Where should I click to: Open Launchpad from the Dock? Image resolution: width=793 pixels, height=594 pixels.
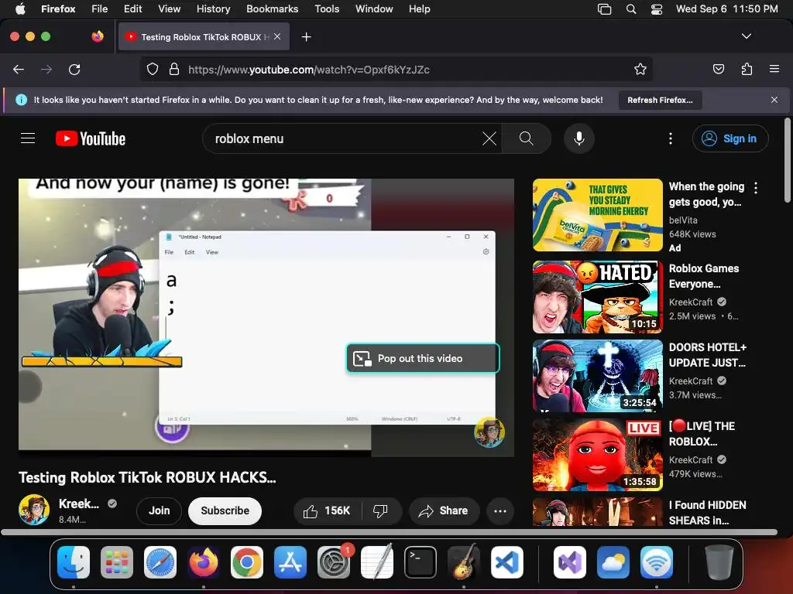[117, 562]
